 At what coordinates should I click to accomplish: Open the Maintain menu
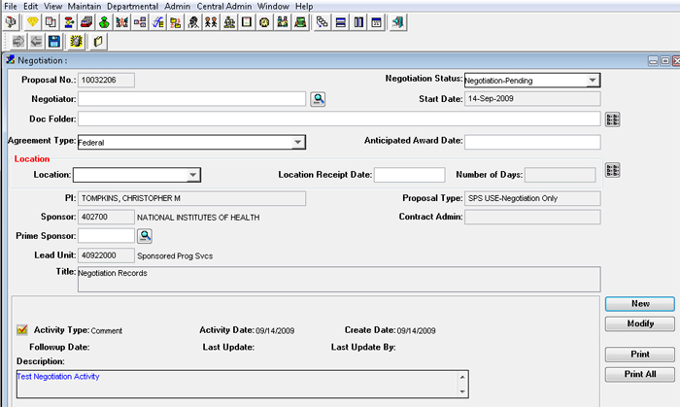tap(85, 6)
